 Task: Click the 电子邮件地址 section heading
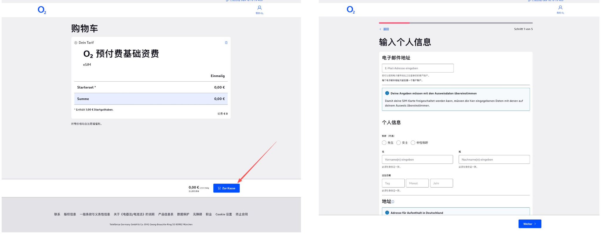point(396,58)
